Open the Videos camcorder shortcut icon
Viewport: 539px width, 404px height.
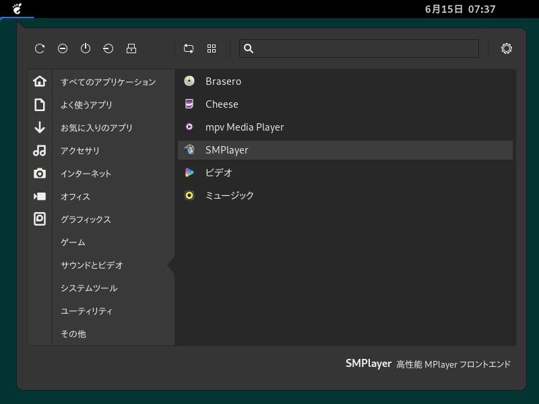40,196
